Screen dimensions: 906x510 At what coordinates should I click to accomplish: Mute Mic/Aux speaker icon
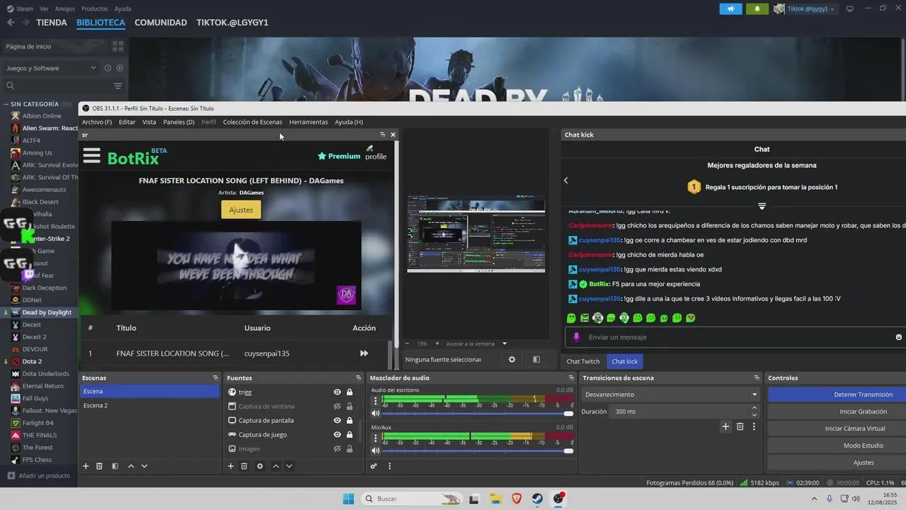[x=376, y=450]
